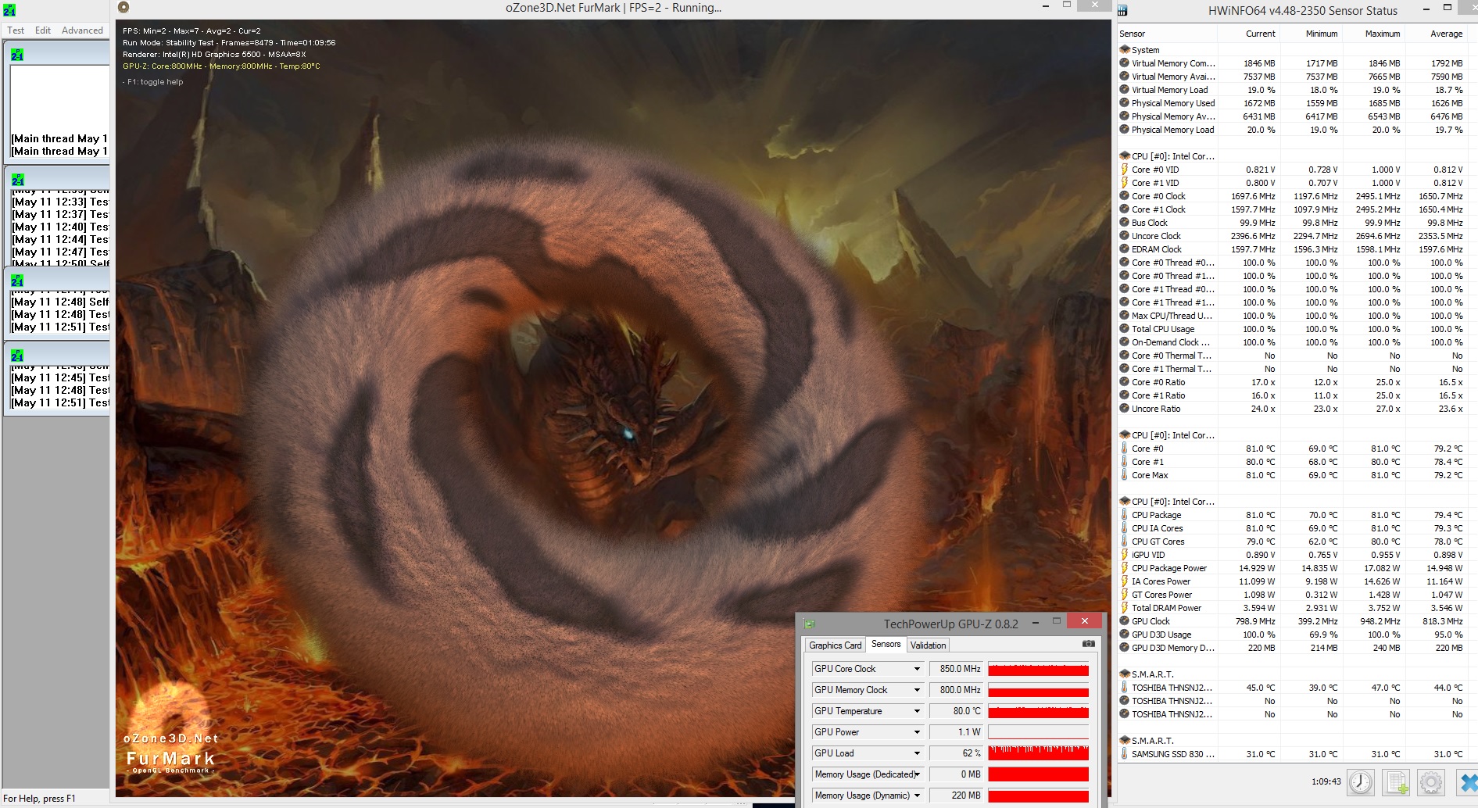
Task: Click the 850.0 MHz value field in GPU-Z
Action: (956, 669)
